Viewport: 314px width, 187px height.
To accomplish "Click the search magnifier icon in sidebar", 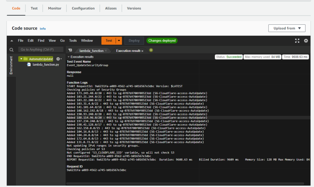I will pos(11,50).
